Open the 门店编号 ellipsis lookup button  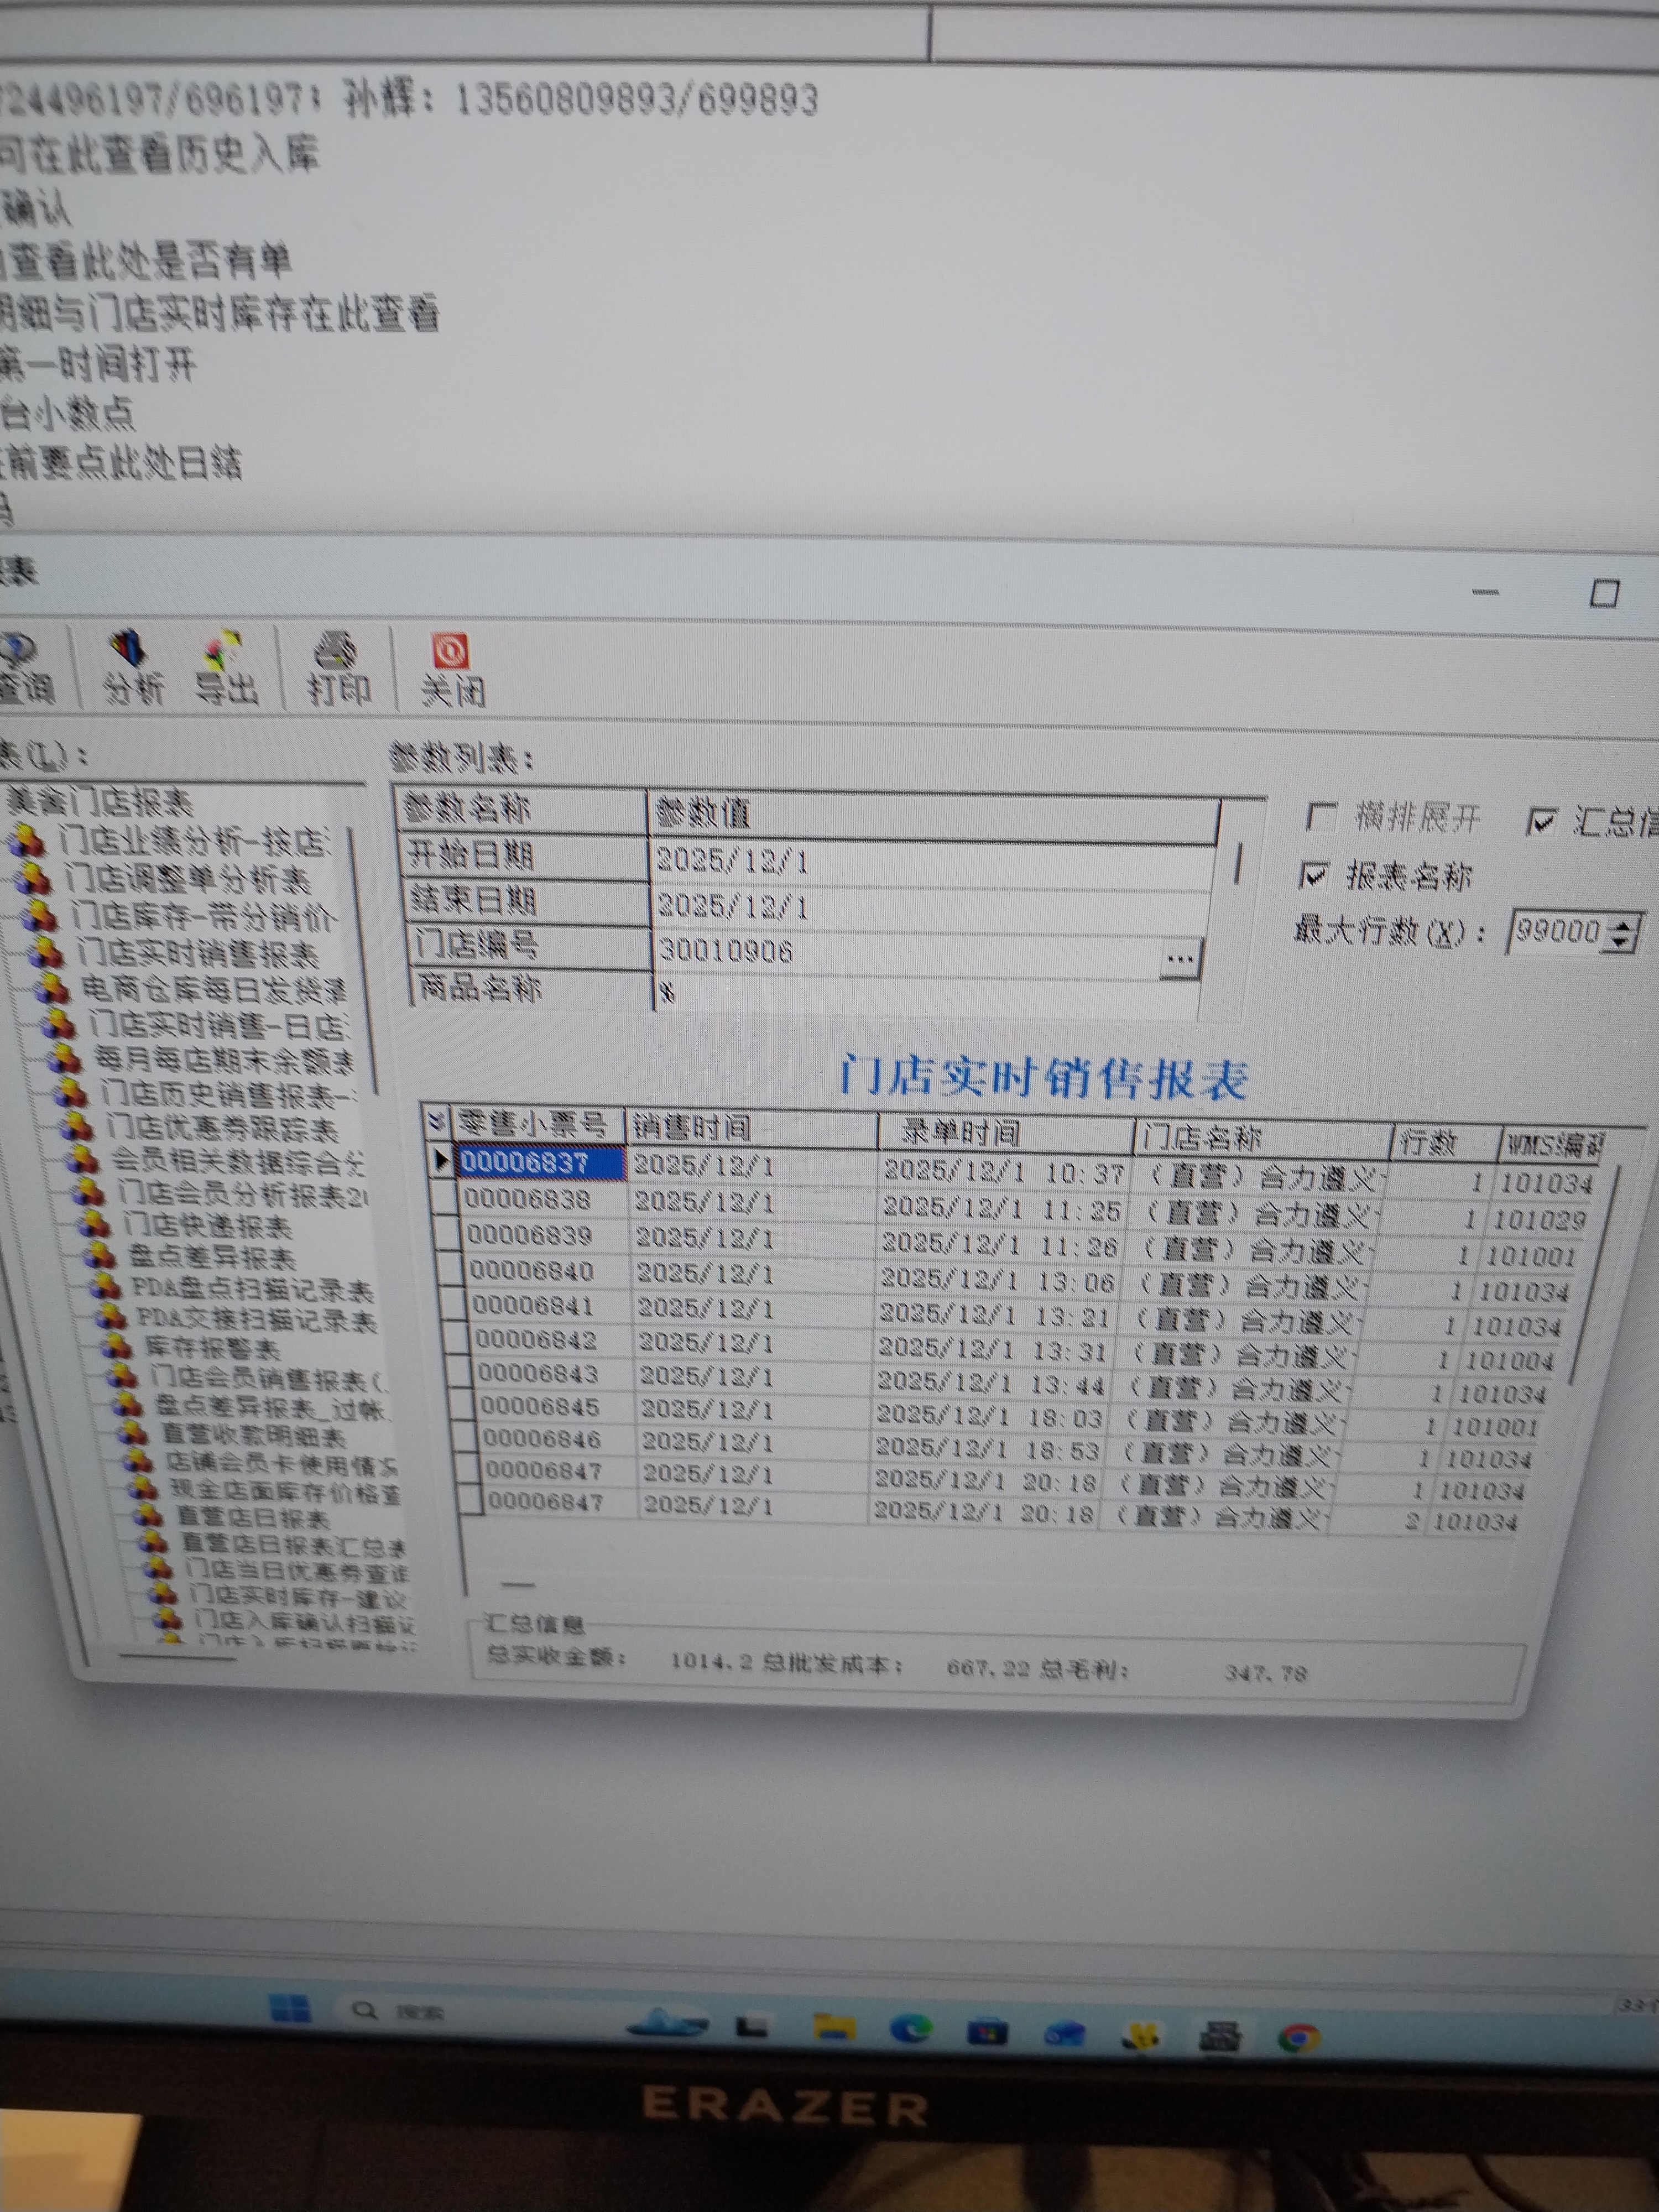(1180, 958)
